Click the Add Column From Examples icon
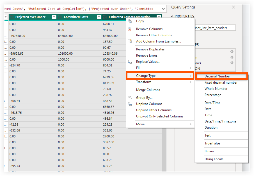Screen dimensions: 254x176 [x=130, y=41]
